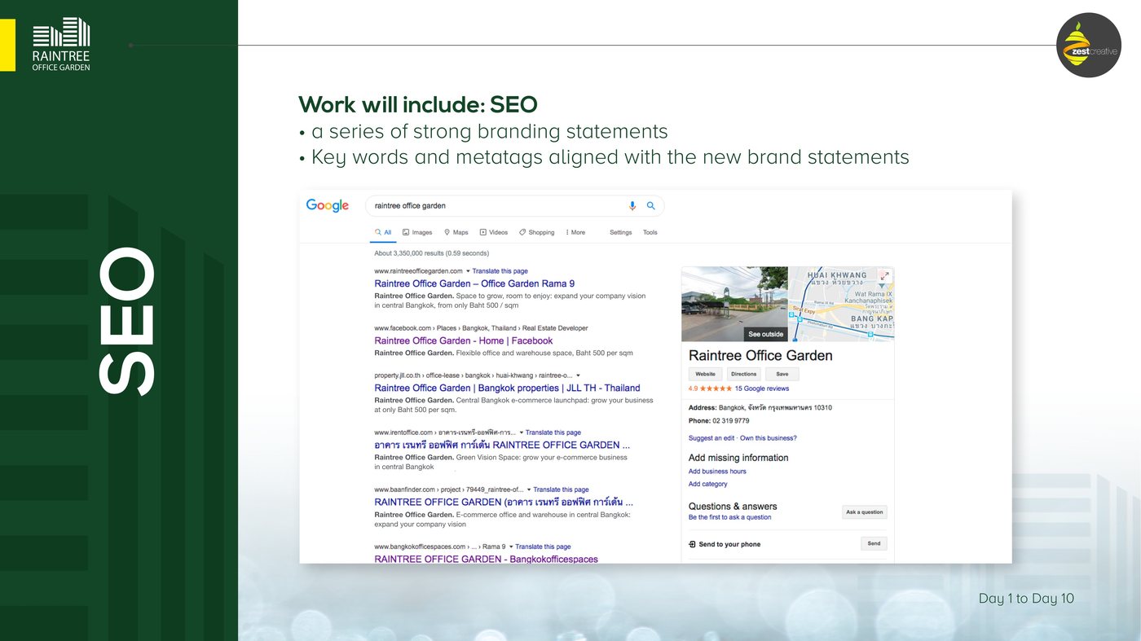Click the microphone voice search icon

632,206
